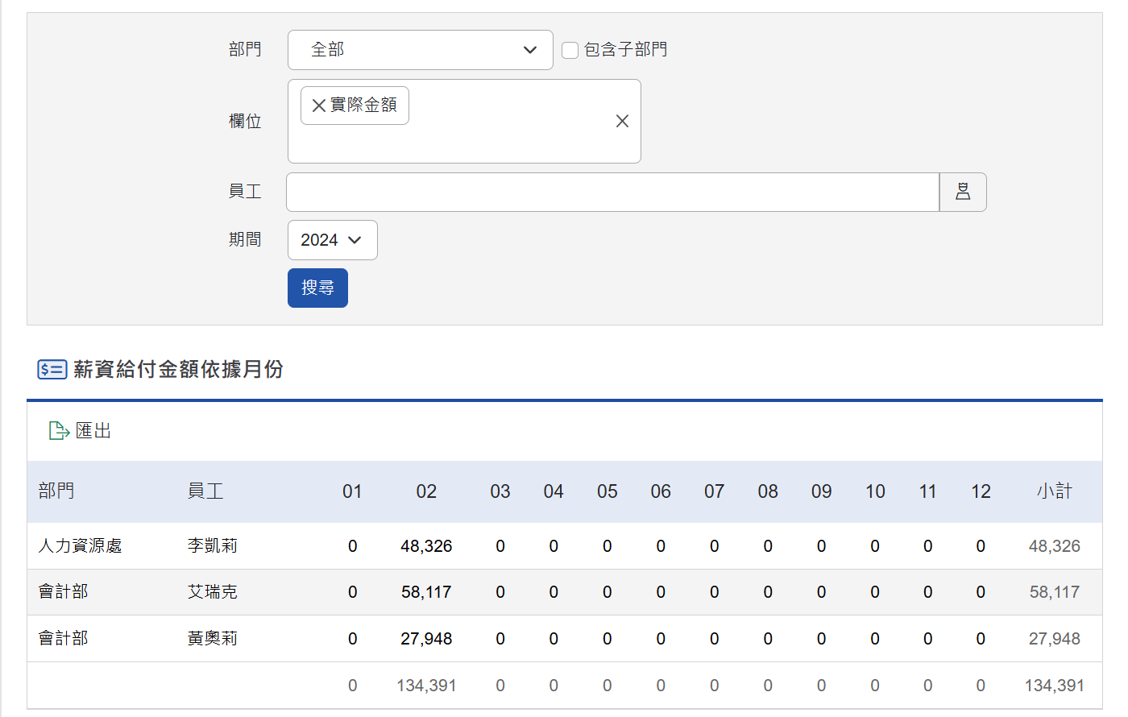The width and height of the screenshot is (1128, 717).
Task: Focus the 員工 text input field
Action: pos(612,192)
